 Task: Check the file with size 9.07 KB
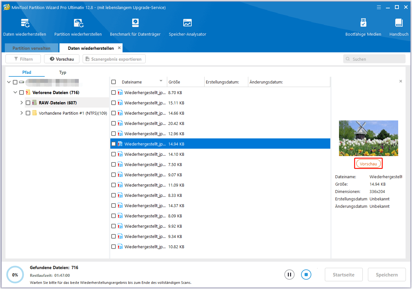114,175
